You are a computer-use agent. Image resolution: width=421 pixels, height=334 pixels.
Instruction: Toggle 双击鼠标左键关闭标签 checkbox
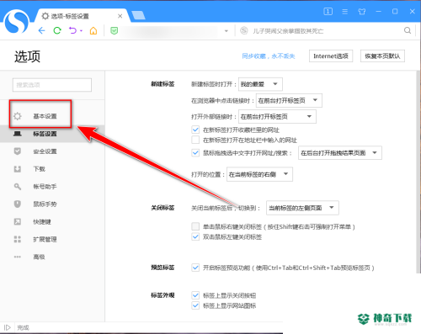[x=195, y=236]
